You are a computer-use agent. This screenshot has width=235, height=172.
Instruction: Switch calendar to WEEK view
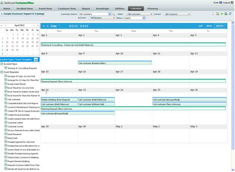[x=209, y=26]
